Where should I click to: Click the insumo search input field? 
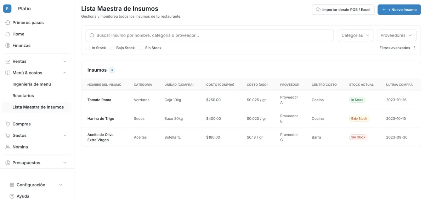[x=210, y=35]
